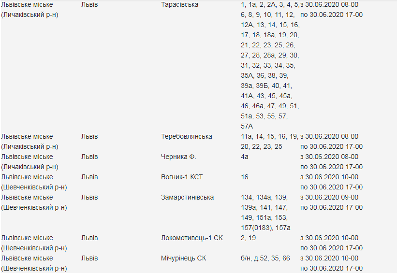Click the Замарстинівська street name

187,197
